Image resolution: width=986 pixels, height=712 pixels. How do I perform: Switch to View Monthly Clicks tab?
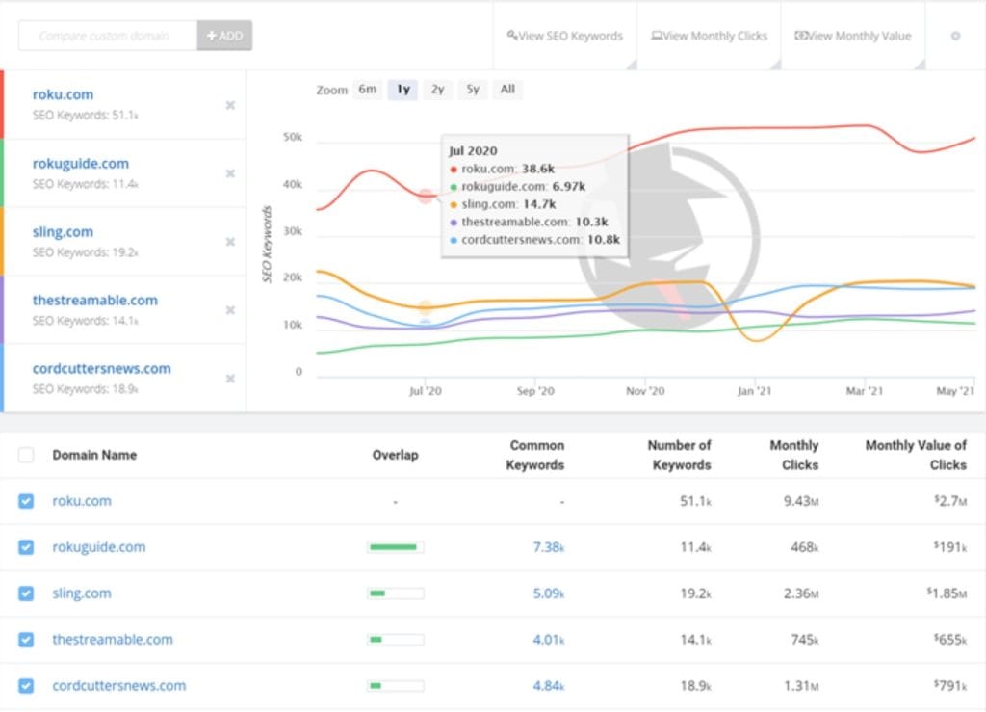pyautogui.click(x=710, y=36)
